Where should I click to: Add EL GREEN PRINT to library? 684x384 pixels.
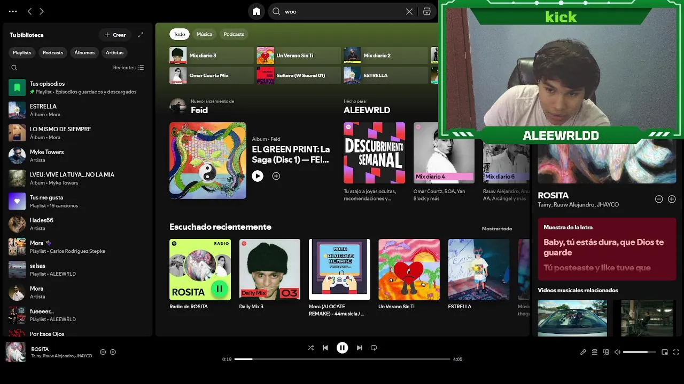(276, 176)
